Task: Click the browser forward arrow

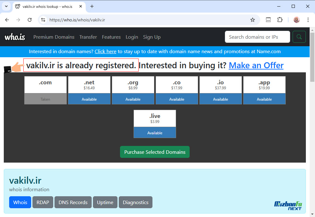Action: [18, 20]
